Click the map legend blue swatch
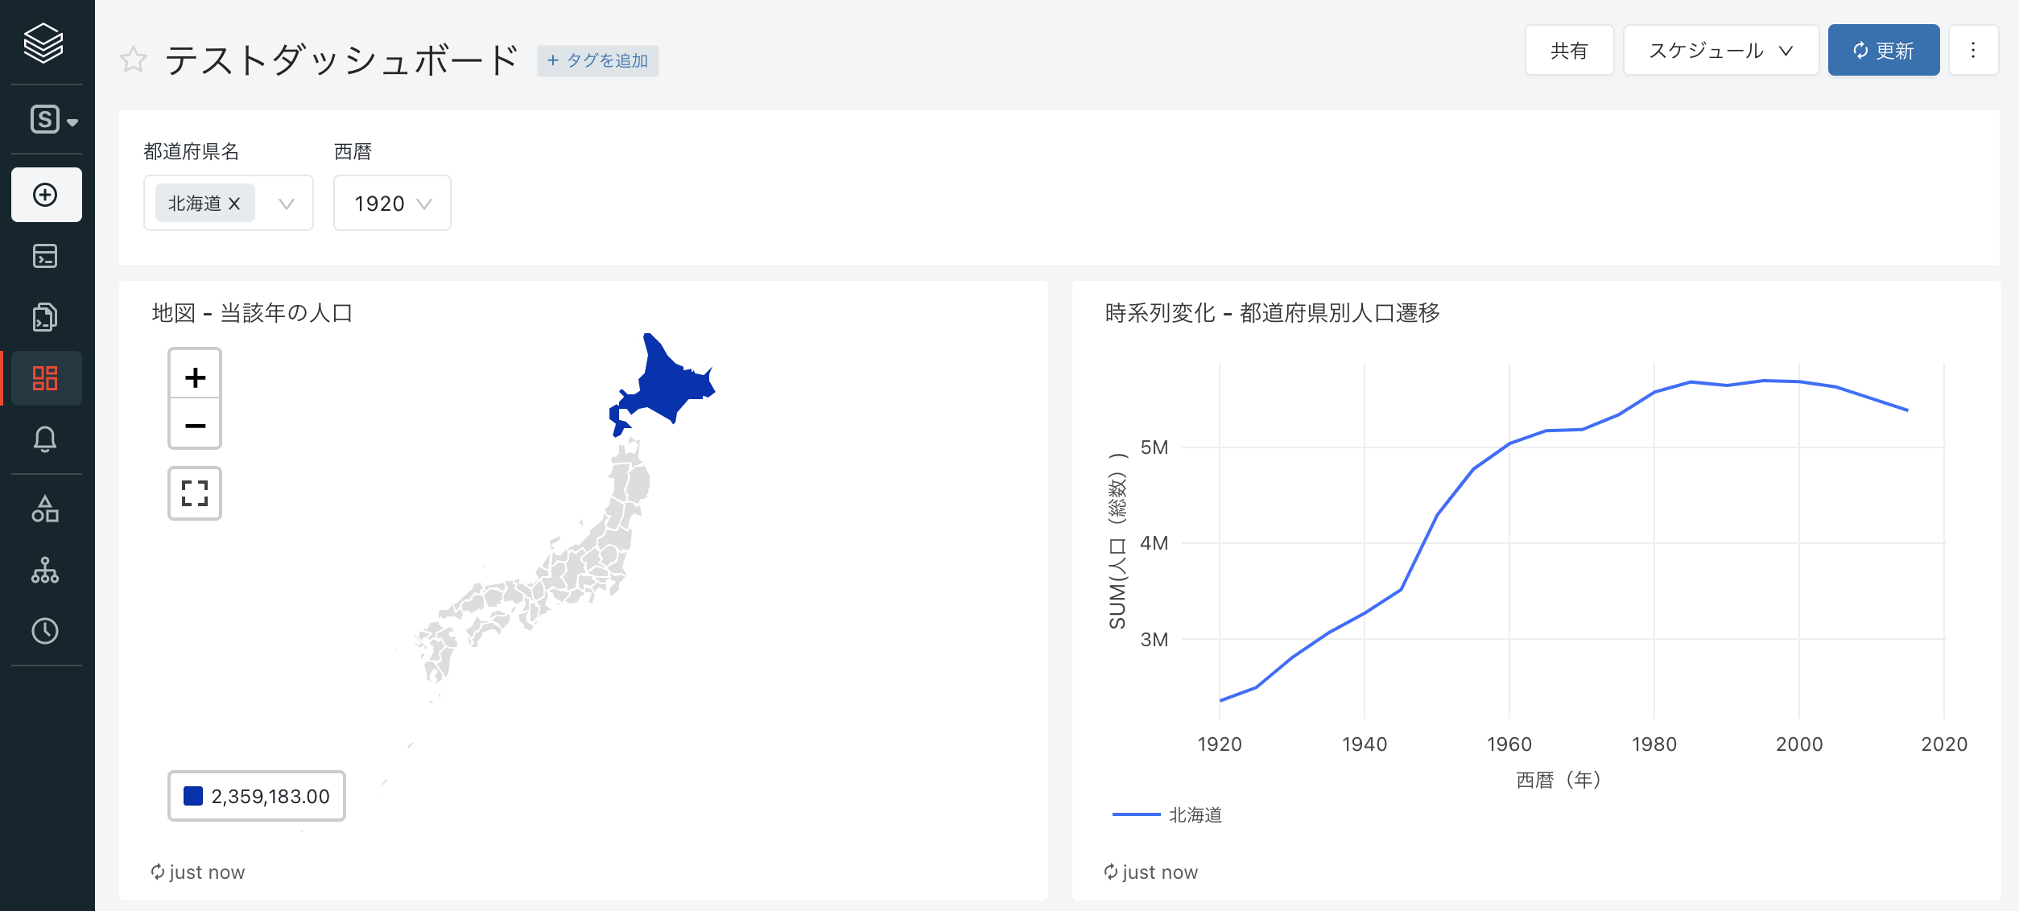The width and height of the screenshot is (2019, 911). pyautogui.click(x=193, y=796)
